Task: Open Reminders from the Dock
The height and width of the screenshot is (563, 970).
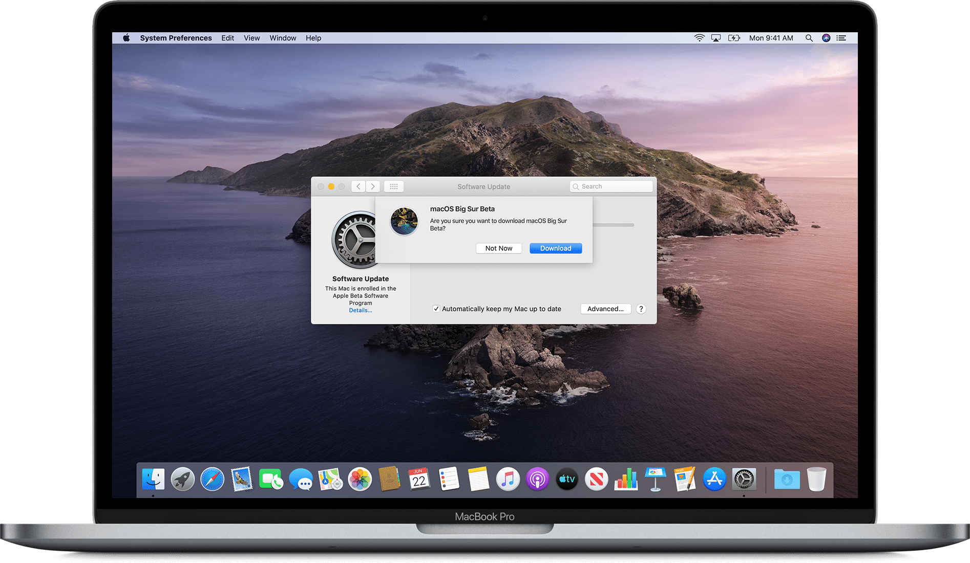Action: (x=449, y=480)
